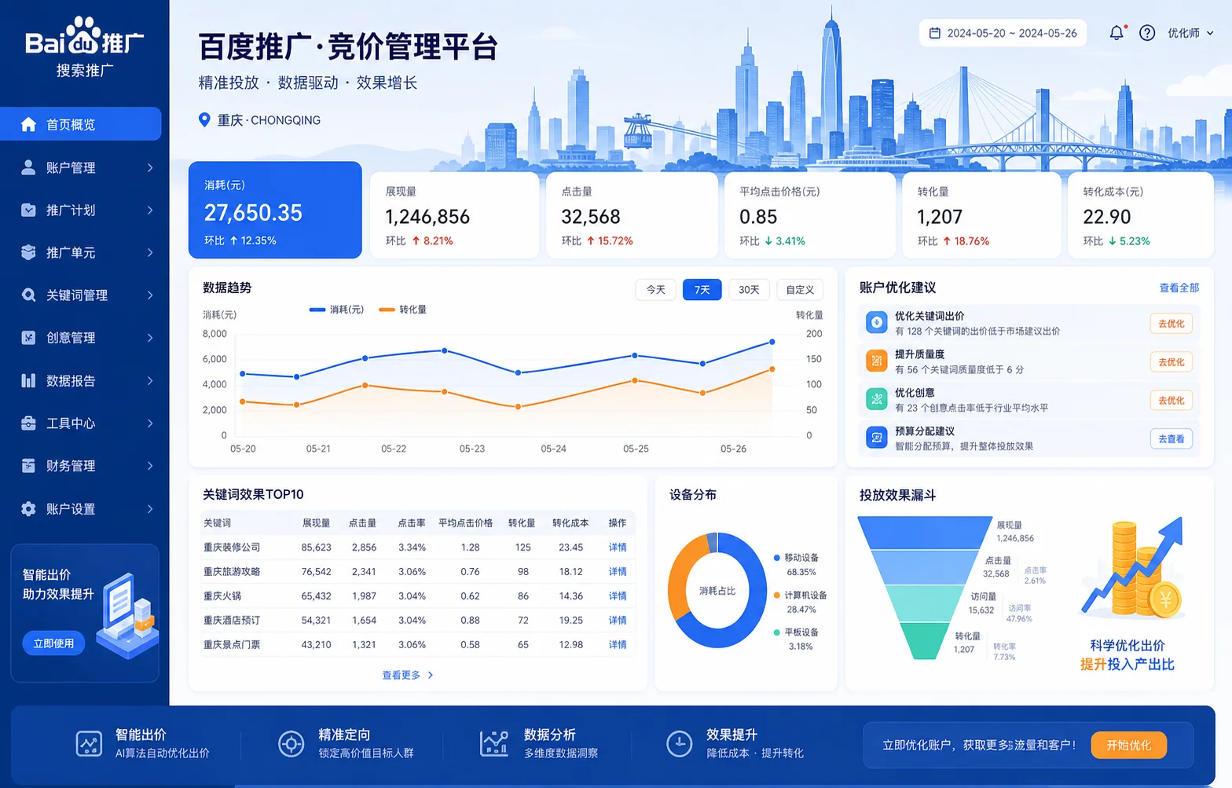Image resolution: width=1232 pixels, height=788 pixels.
Task: Click the 关键词管理 search icon
Action: coord(28,295)
